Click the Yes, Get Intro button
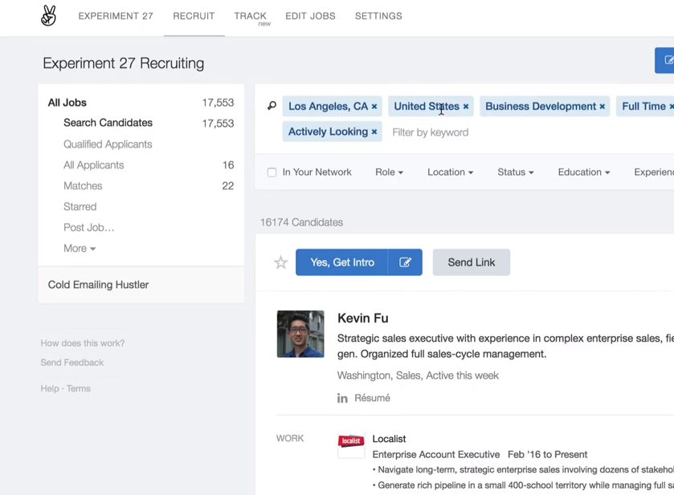 click(x=342, y=262)
